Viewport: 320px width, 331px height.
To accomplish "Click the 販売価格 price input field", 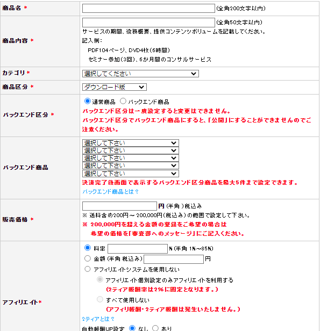I will coord(119,206).
